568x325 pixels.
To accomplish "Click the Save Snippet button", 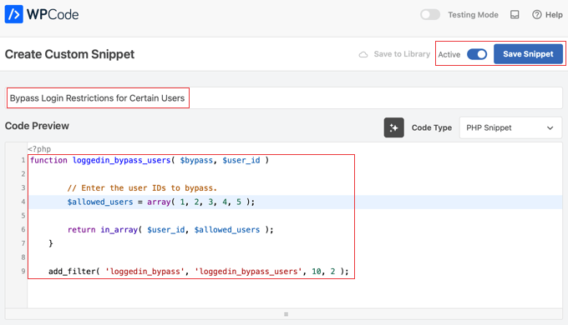I will point(528,54).
